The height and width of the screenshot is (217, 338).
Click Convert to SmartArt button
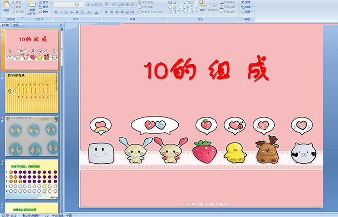pos(151,12)
